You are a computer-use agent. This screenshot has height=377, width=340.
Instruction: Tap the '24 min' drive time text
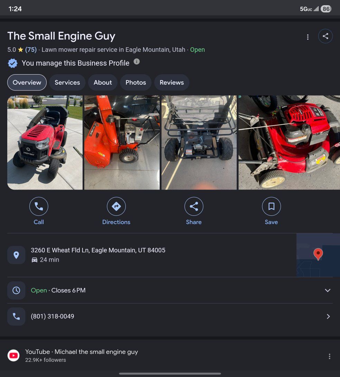pos(49,260)
